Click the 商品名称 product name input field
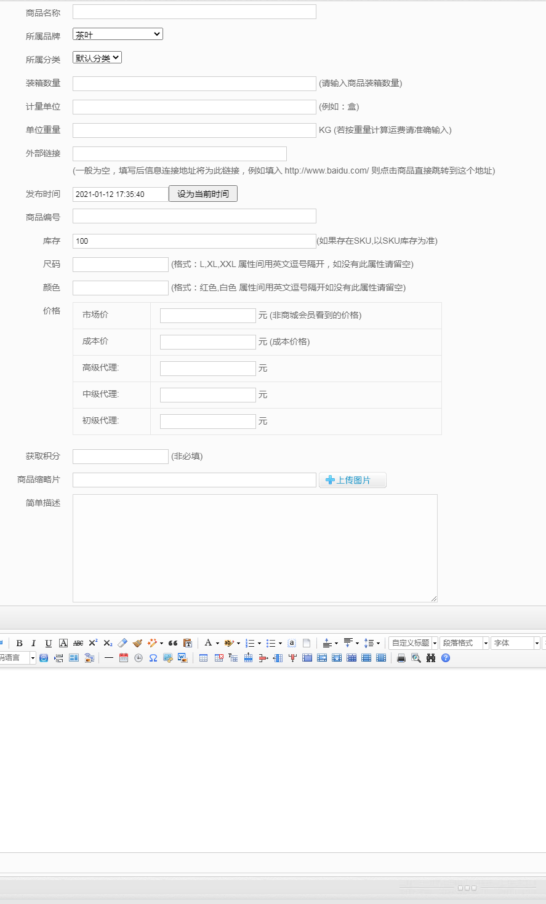The width and height of the screenshot is (546, 904). pos(194,12)
